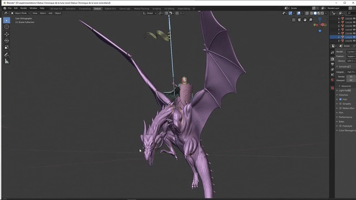This screenshot has width=356, height=200.
Task: Toggle X-ray mode in viewport header
Action: [307, 13]
